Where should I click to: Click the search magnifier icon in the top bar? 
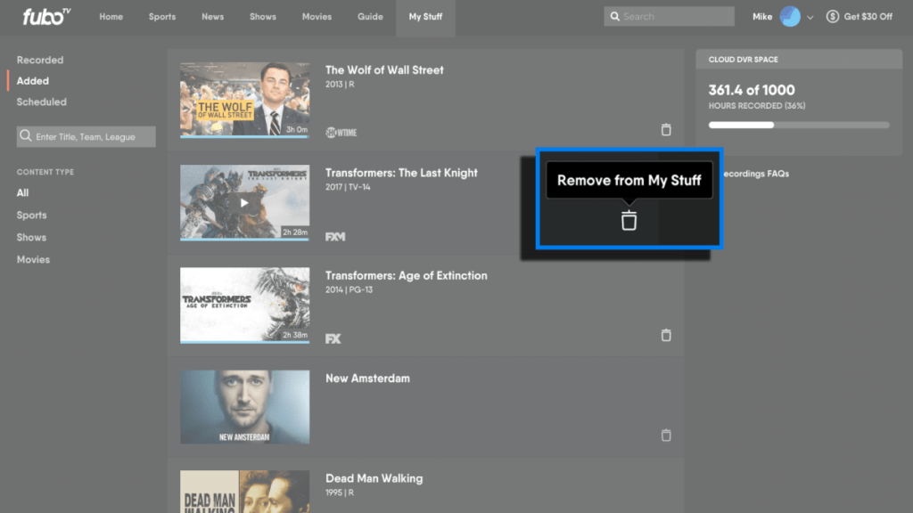click(614, 16)
